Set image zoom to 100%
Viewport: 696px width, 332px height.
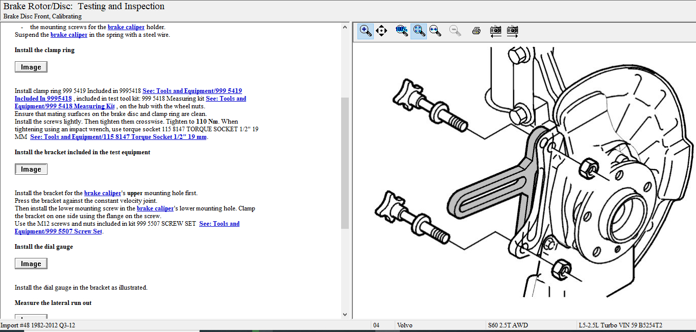[402, 31]
